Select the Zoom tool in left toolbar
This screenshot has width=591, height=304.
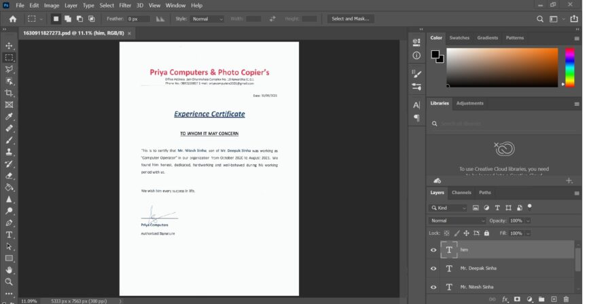9,282
